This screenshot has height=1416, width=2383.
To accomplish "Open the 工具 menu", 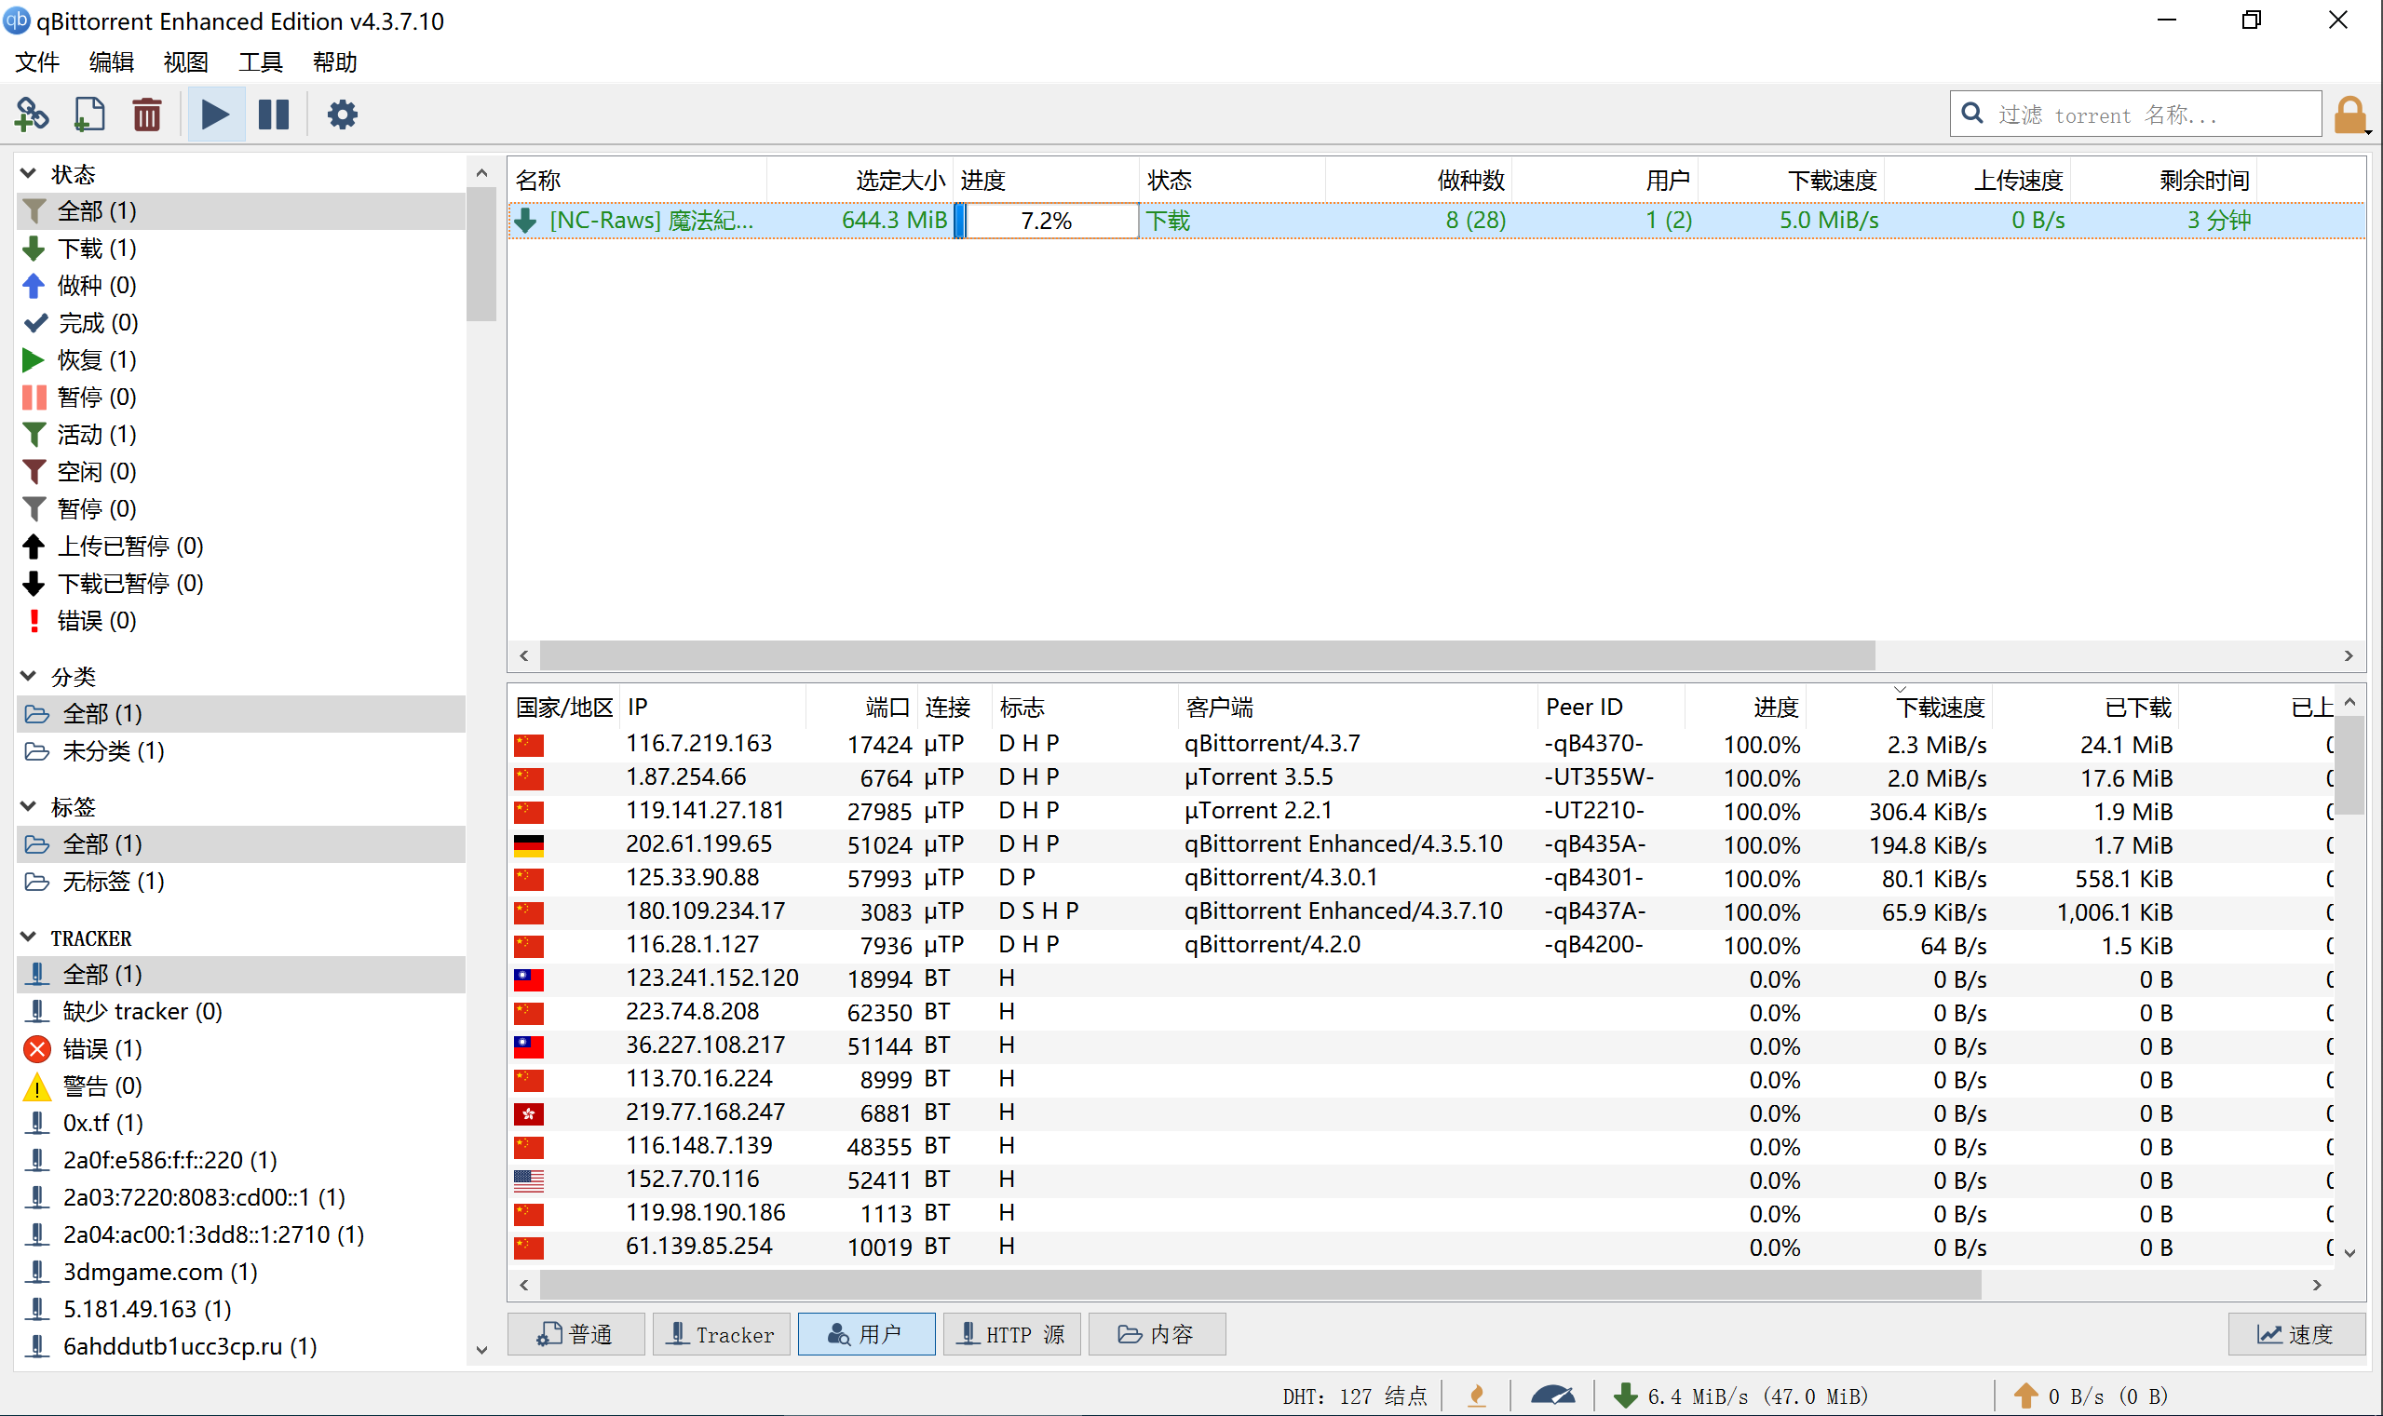I will point(260,62).
